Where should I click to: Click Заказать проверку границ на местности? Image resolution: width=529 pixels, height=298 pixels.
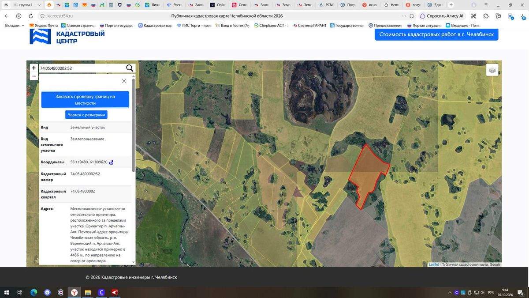click(85, 99)
